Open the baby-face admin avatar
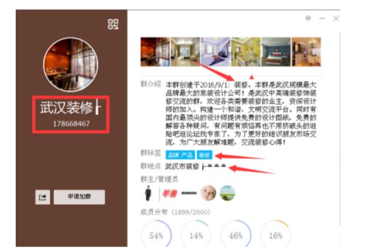This screenshot has height=250, width=377. (208, 193)
